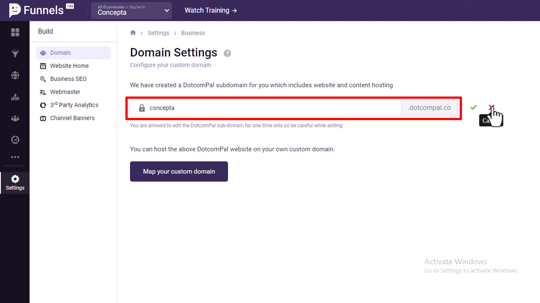The height and width of the screenshot is (303, 540).
Task: Click the Website Home icon in the Build menu
Action: point(43,66)
